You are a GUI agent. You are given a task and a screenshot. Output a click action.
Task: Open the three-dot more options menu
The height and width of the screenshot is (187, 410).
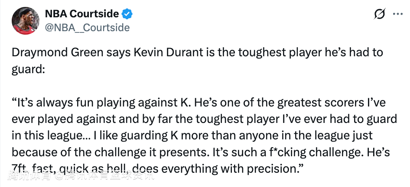tap(397, 14)
